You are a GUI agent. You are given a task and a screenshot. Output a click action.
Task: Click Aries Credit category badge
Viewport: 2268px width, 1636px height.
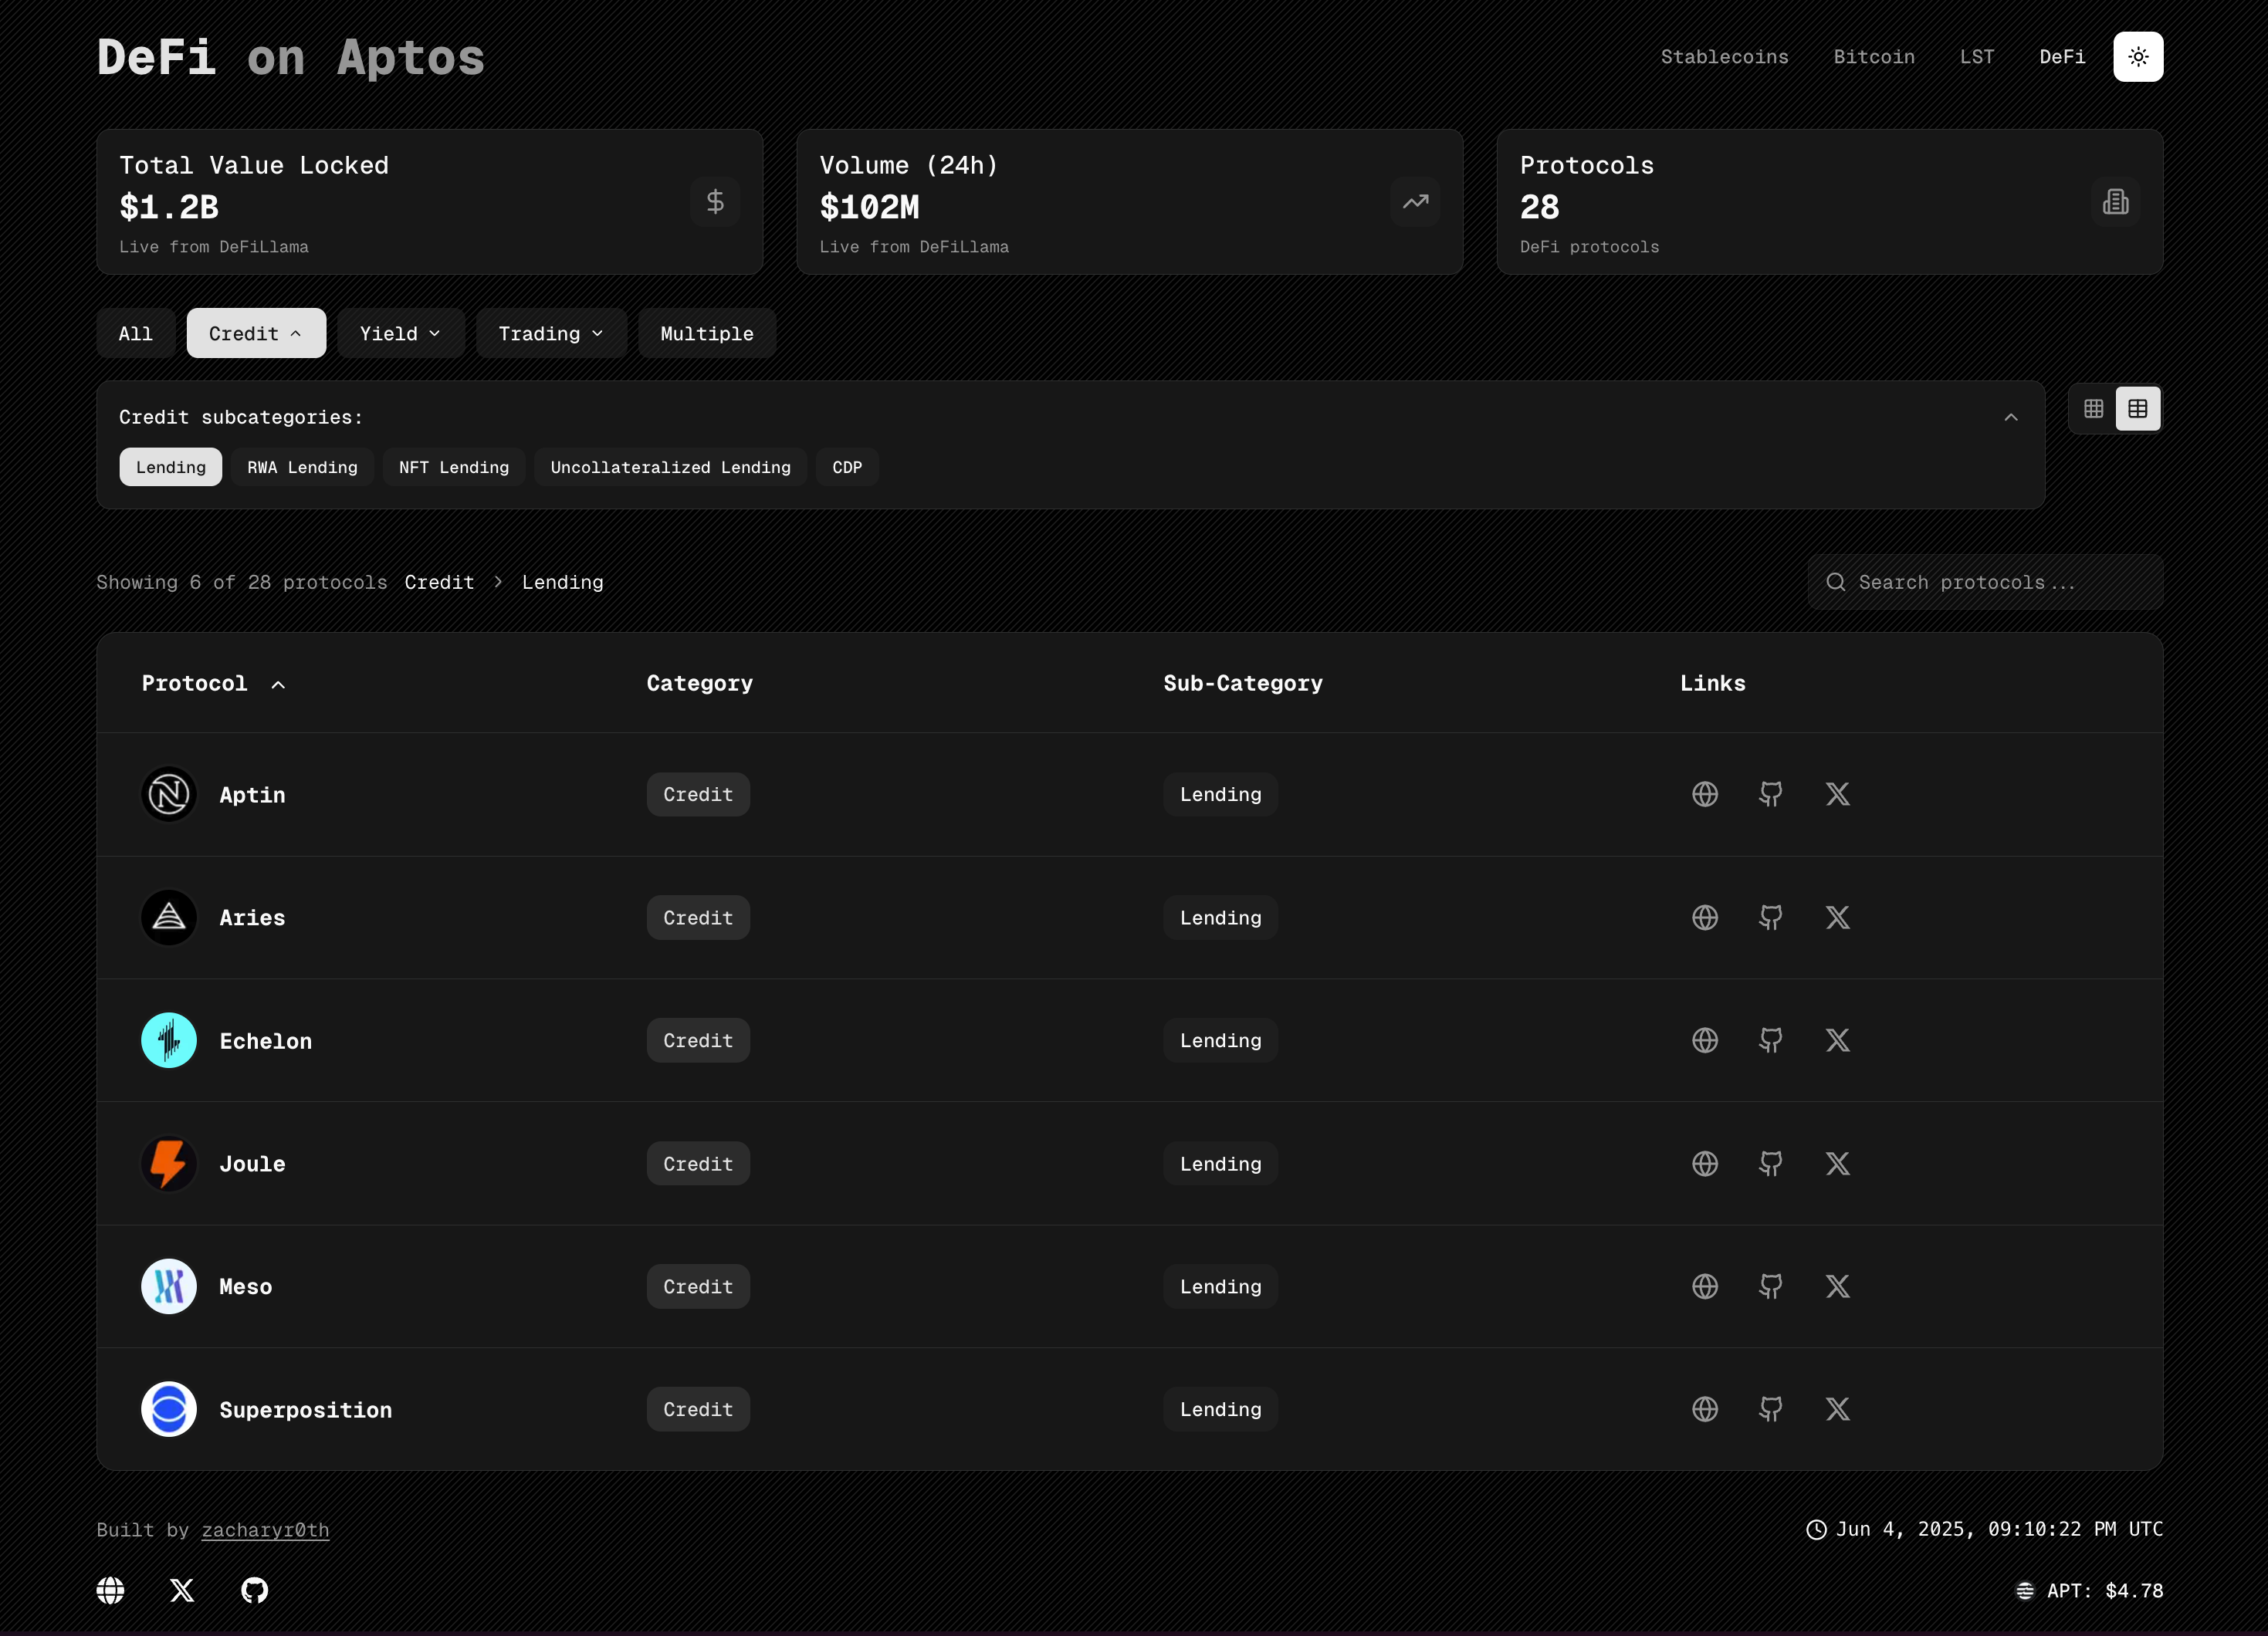click(698, 918)
